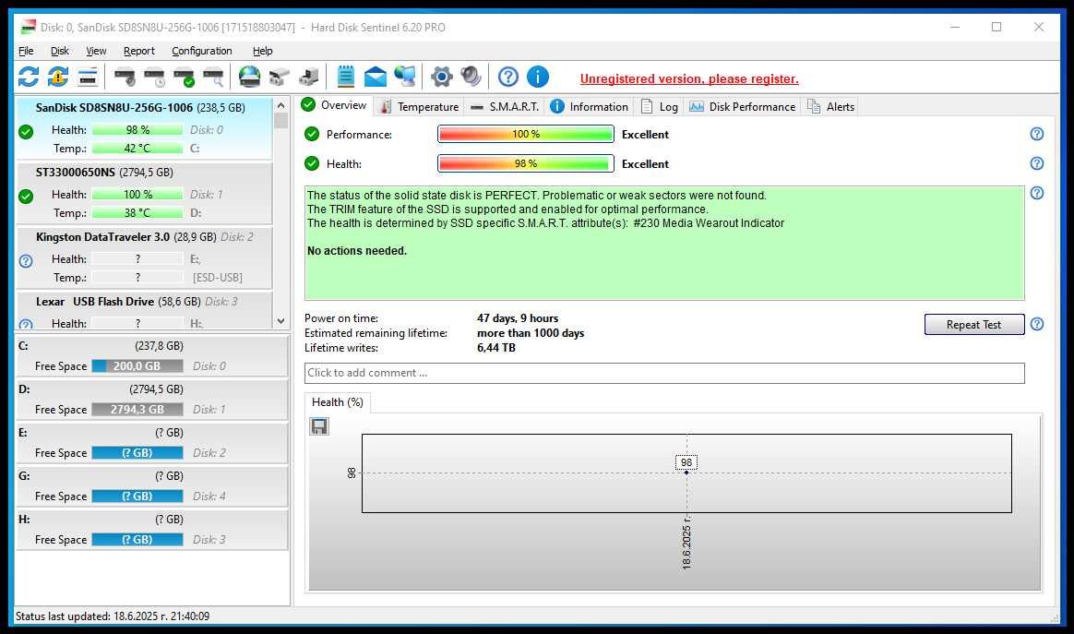Select the Health (%) graph tab
Screen dimensions: 1074x634
(x=338, y=402)
